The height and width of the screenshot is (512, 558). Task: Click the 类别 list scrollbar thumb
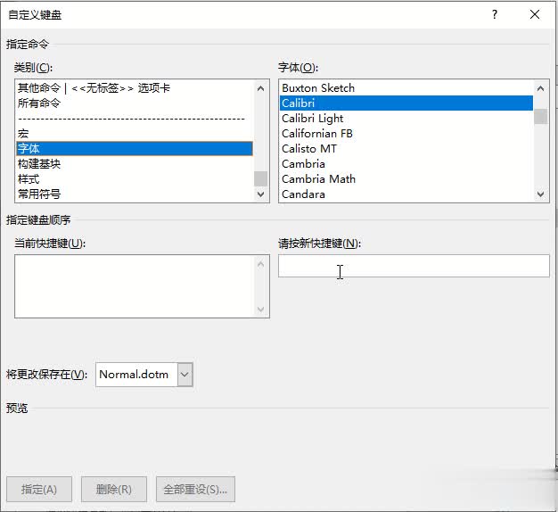[x=260, y=178]
